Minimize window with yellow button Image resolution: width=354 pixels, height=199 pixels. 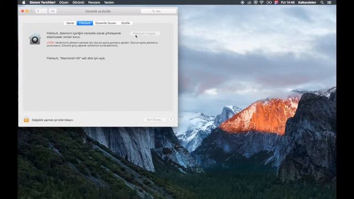click(27, 11)
